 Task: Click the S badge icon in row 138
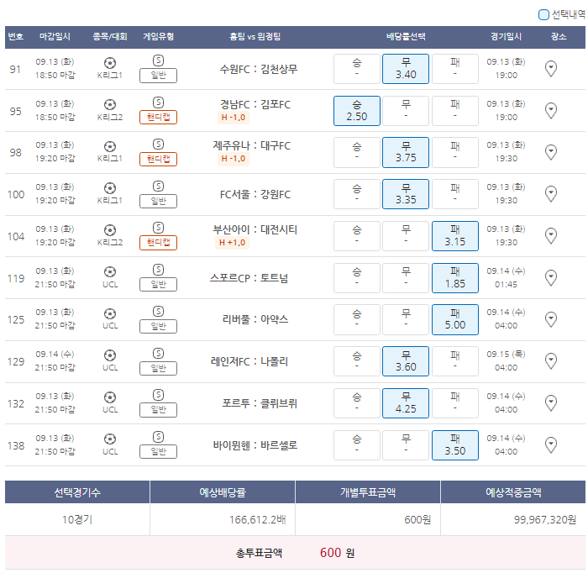pyautogui.click(x=158, y=437)
